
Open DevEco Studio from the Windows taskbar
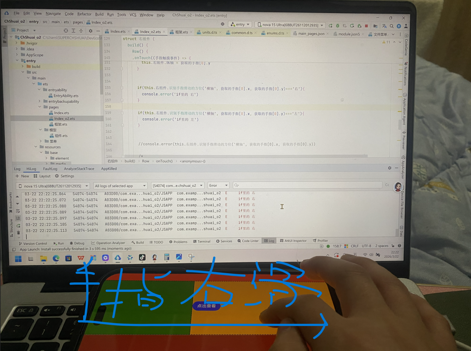pyautogui.click(x=118, y=258)
